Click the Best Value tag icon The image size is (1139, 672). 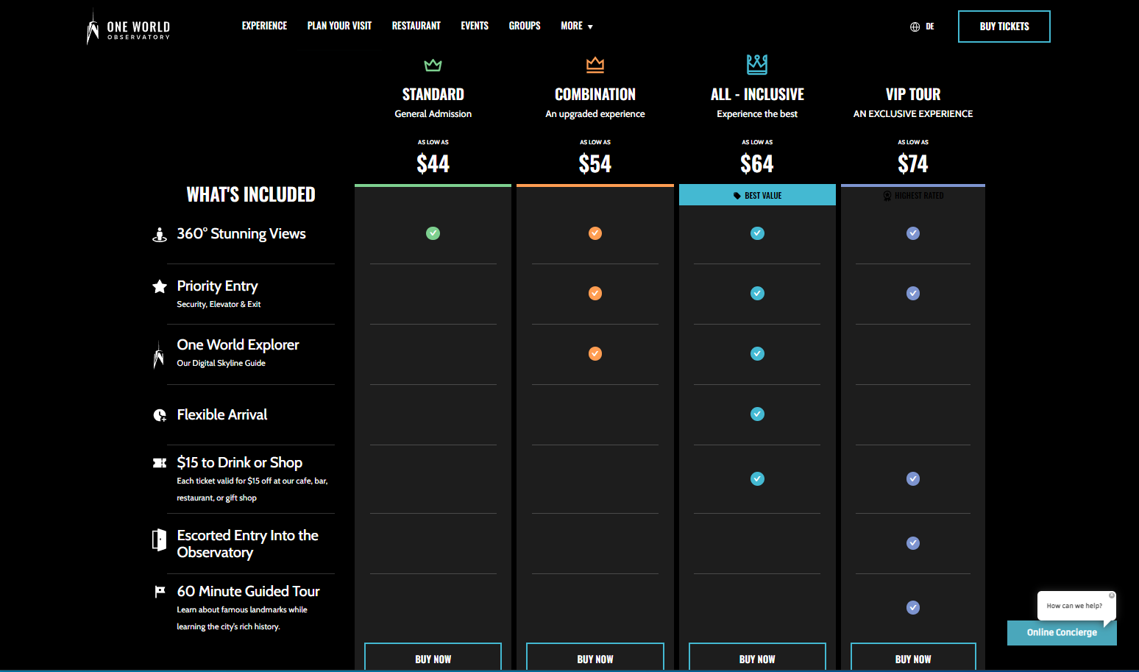click(x=737, y=196)
